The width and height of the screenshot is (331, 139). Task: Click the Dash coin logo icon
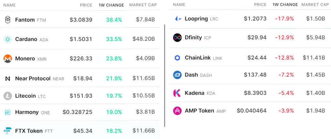pos(177,75)
